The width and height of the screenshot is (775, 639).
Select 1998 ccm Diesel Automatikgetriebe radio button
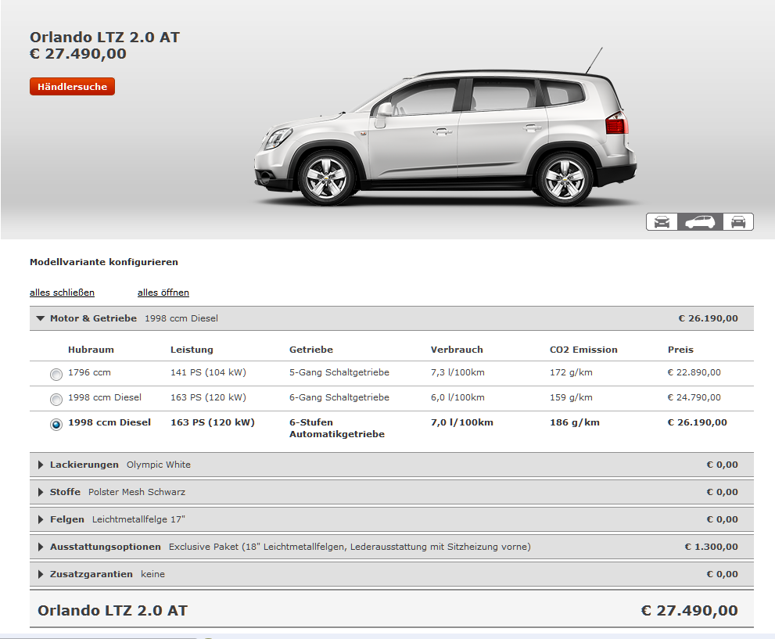56,425
